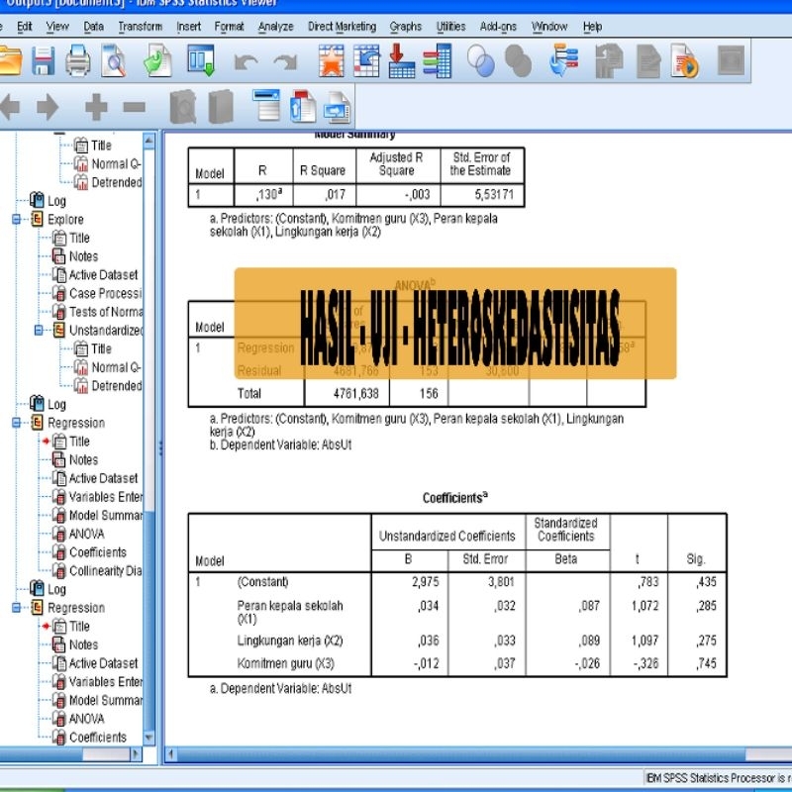792x792 pixels.
Task: Select the Coefficients table title in output
Action: [456, 498]
